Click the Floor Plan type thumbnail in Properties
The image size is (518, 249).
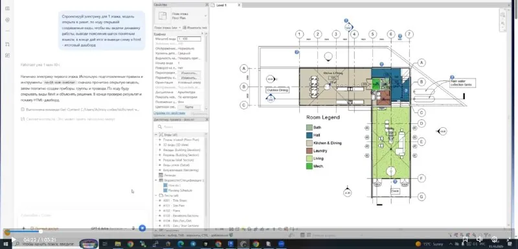pyautogui.click(x=163, y=16)
